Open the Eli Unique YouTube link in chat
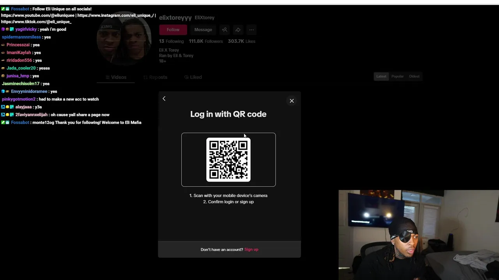499x280 pixels. tap(38, 16)
